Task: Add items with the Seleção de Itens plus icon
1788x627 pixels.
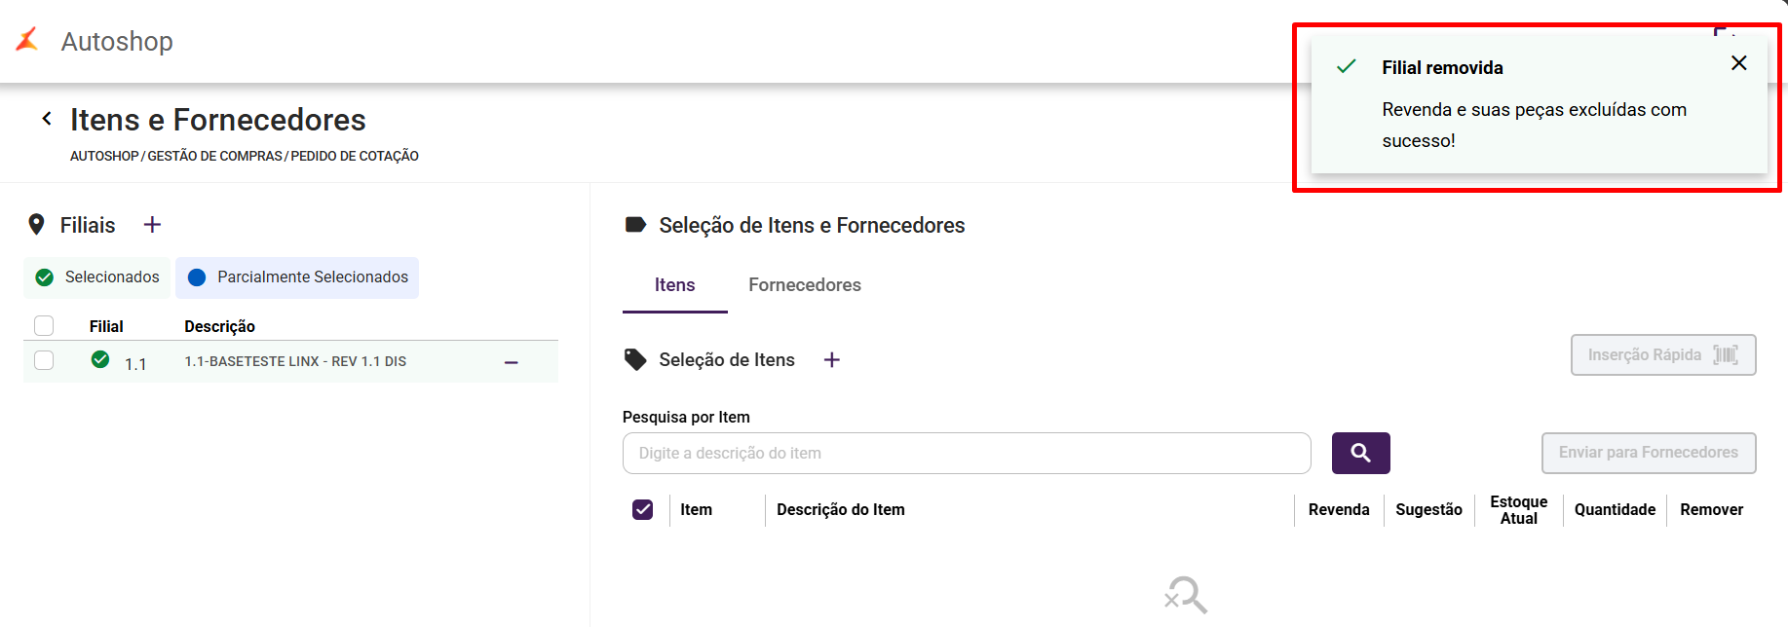Action: 831,360
